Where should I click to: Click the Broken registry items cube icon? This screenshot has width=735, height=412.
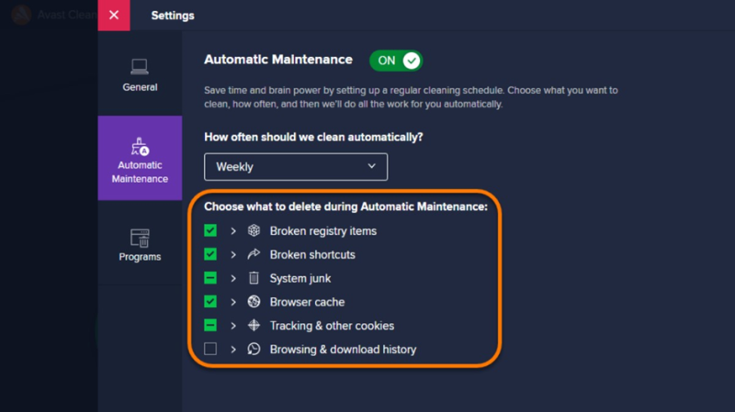[254, 230]
